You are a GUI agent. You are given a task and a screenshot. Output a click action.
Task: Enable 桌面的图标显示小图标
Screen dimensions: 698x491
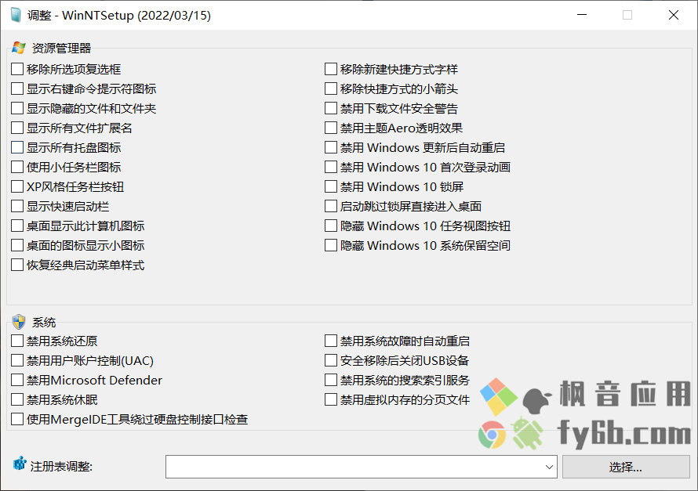click(17, 245)
